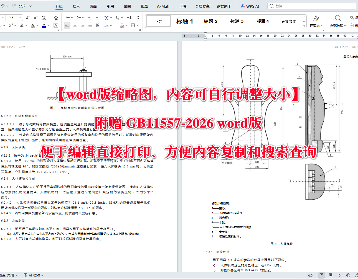Insert a bulleted list
358x279 pixels.
click(x=67, y=18)
